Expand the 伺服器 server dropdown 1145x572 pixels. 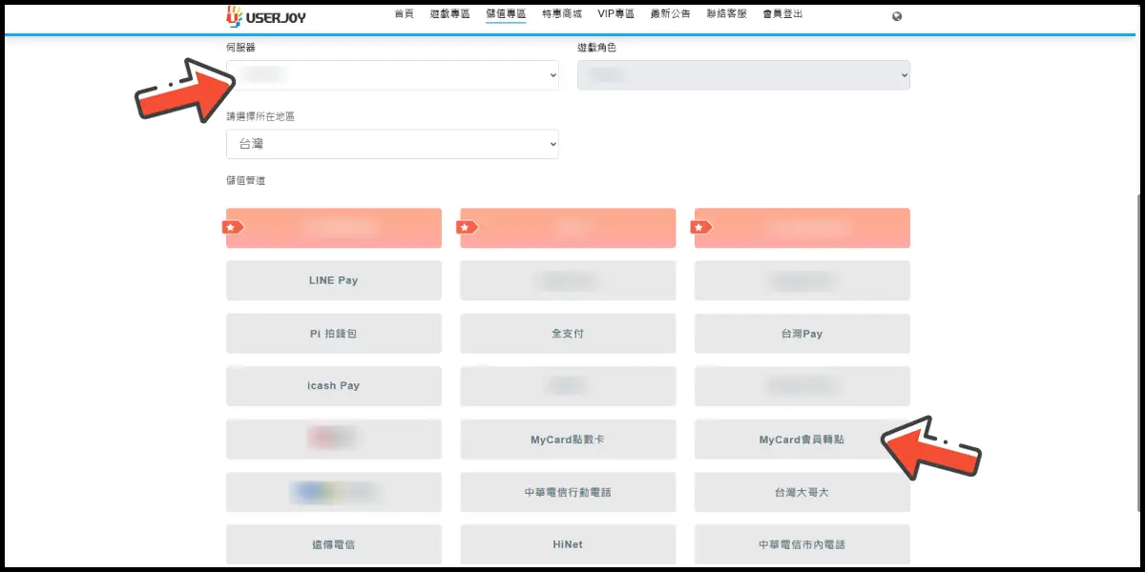(x=392, y=75)
